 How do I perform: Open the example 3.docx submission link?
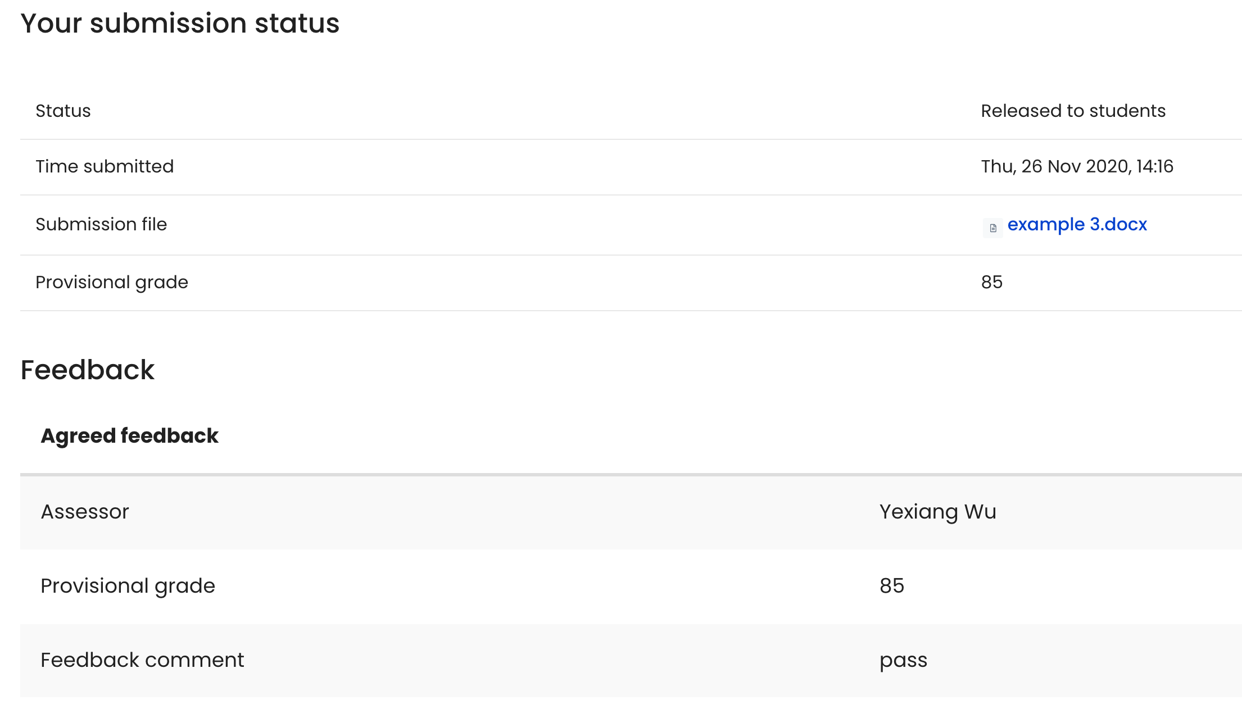[x=1077, y=224]
